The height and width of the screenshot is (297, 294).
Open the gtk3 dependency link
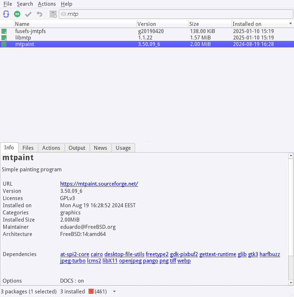[253, 254]
